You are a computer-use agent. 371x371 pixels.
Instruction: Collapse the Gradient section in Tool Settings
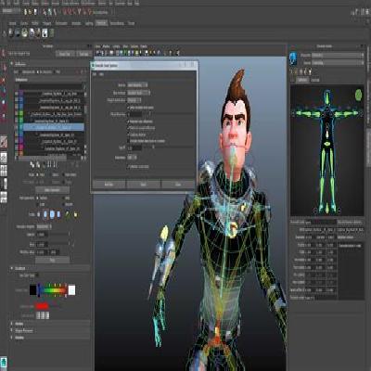pyautogui.click(x=12, y=268)
